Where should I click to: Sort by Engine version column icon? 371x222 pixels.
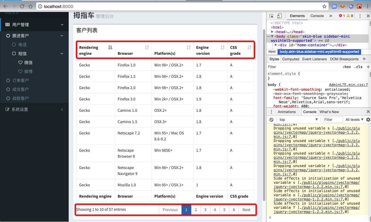point(223,47)
